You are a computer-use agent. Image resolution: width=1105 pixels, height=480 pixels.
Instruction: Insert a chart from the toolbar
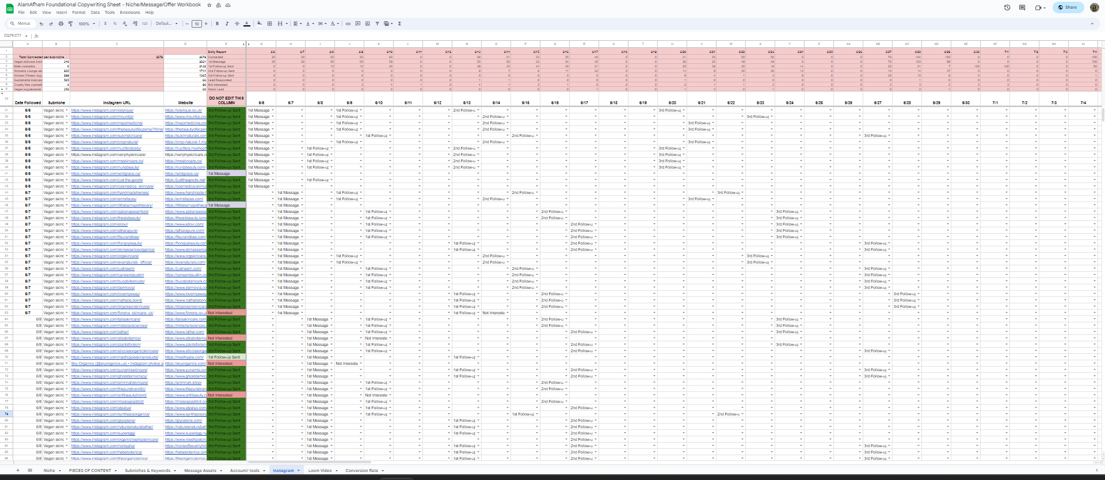368,24
